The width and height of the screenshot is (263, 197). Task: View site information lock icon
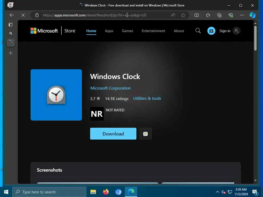click(37, 15)
